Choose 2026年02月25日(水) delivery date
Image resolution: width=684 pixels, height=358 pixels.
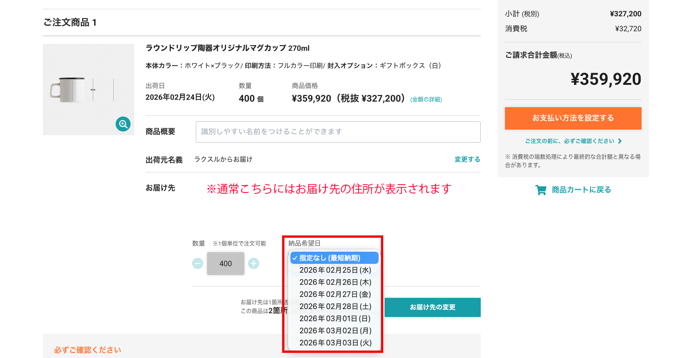tap(334, 270)
